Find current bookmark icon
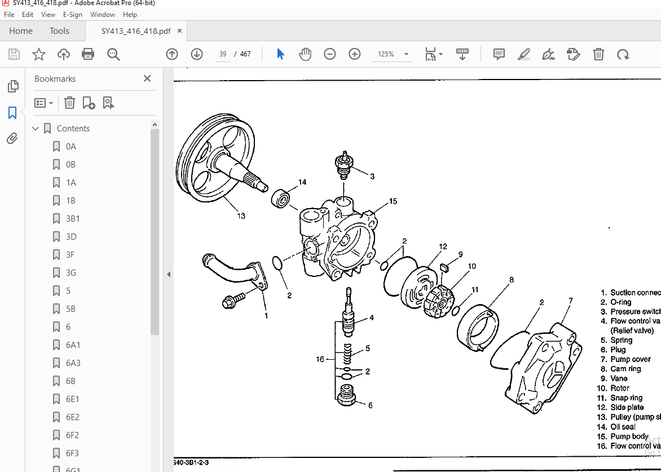This screenshot has width=661, height=472. [x=108, y=103]
